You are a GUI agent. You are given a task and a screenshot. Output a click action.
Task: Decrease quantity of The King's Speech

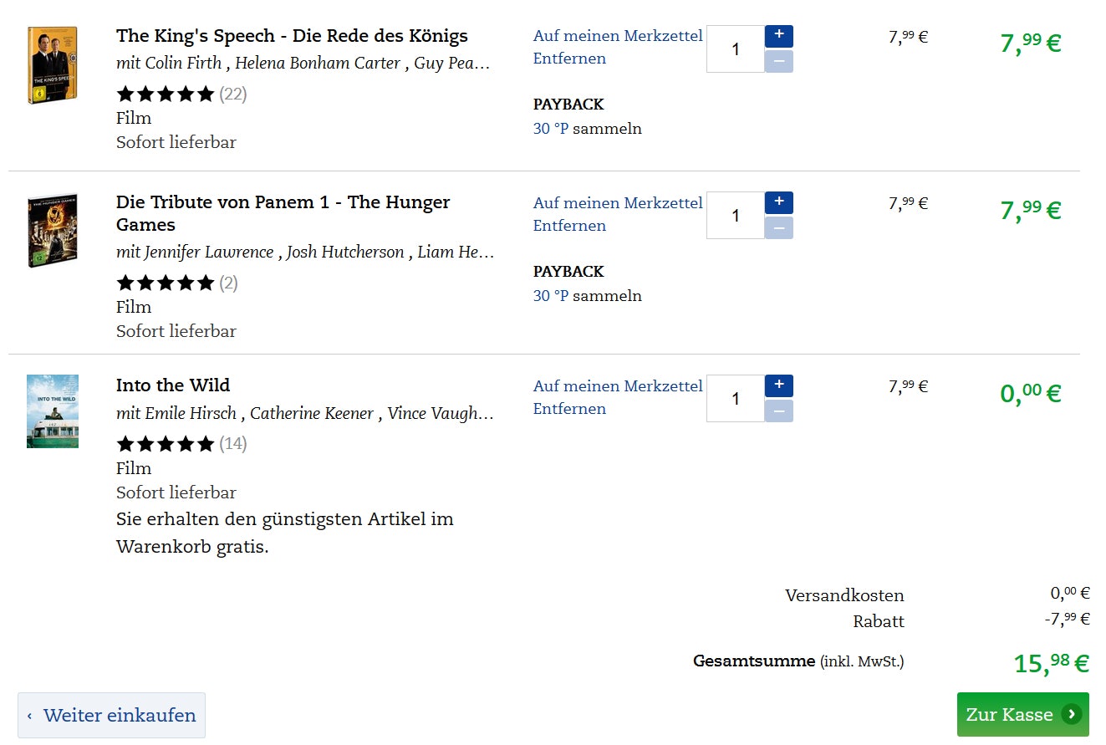point(778,61)
